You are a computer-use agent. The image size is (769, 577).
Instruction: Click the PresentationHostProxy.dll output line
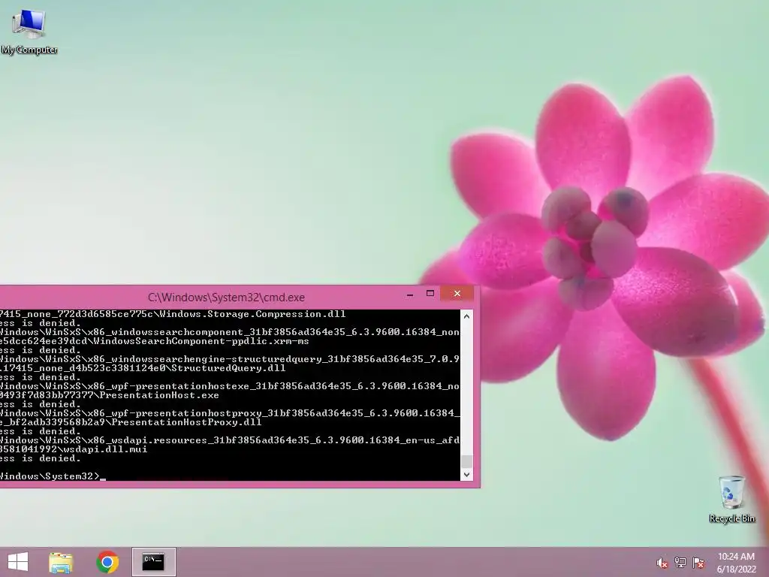[131, 422]
